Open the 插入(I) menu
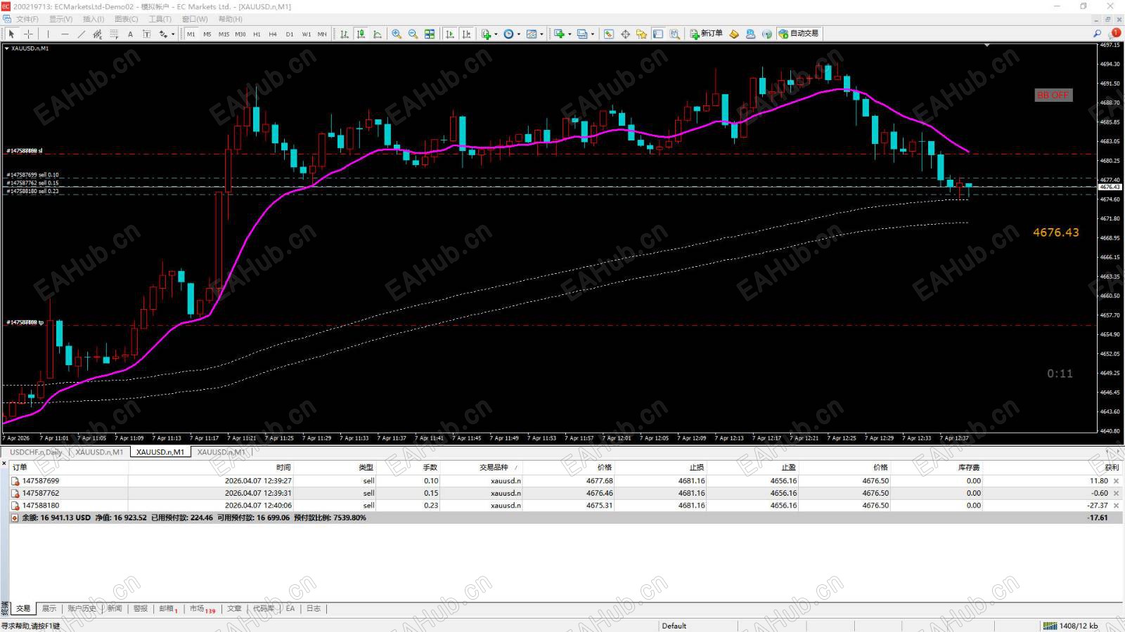Image resolution: width=1125 pixels, height=632 pixels. pos(94,19)
